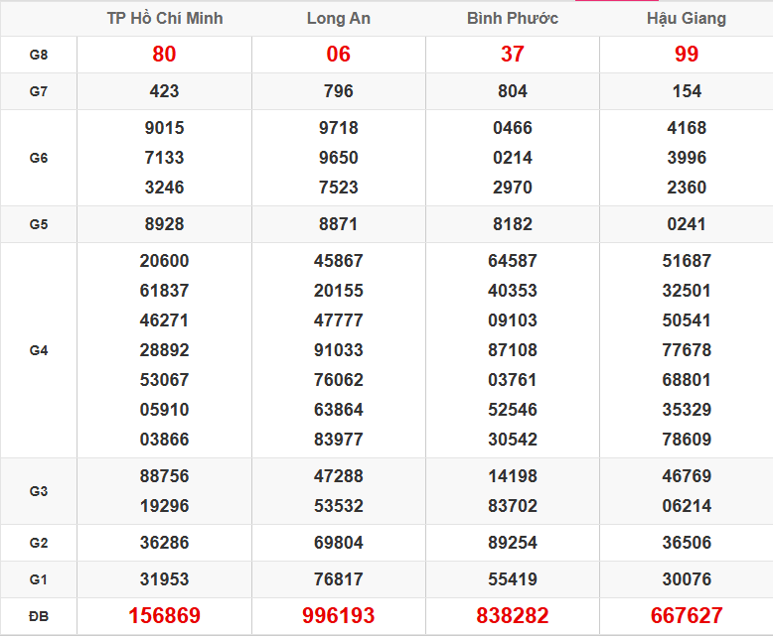773x636 pixels.
Task: Open the Long An province link
Action: pyautogui.click(x=338, y=18)
